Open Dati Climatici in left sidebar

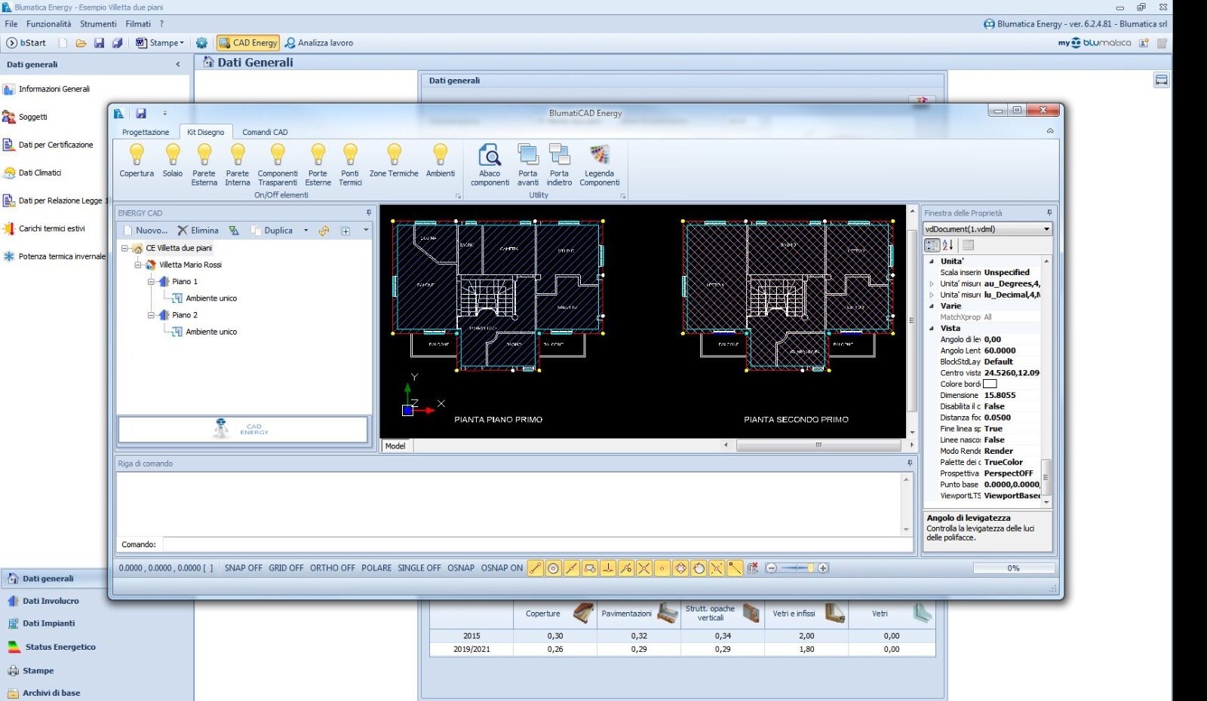(x=40, y=173)
